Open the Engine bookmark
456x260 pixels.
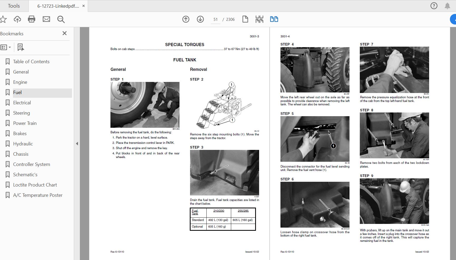click(x=20, y=82)
